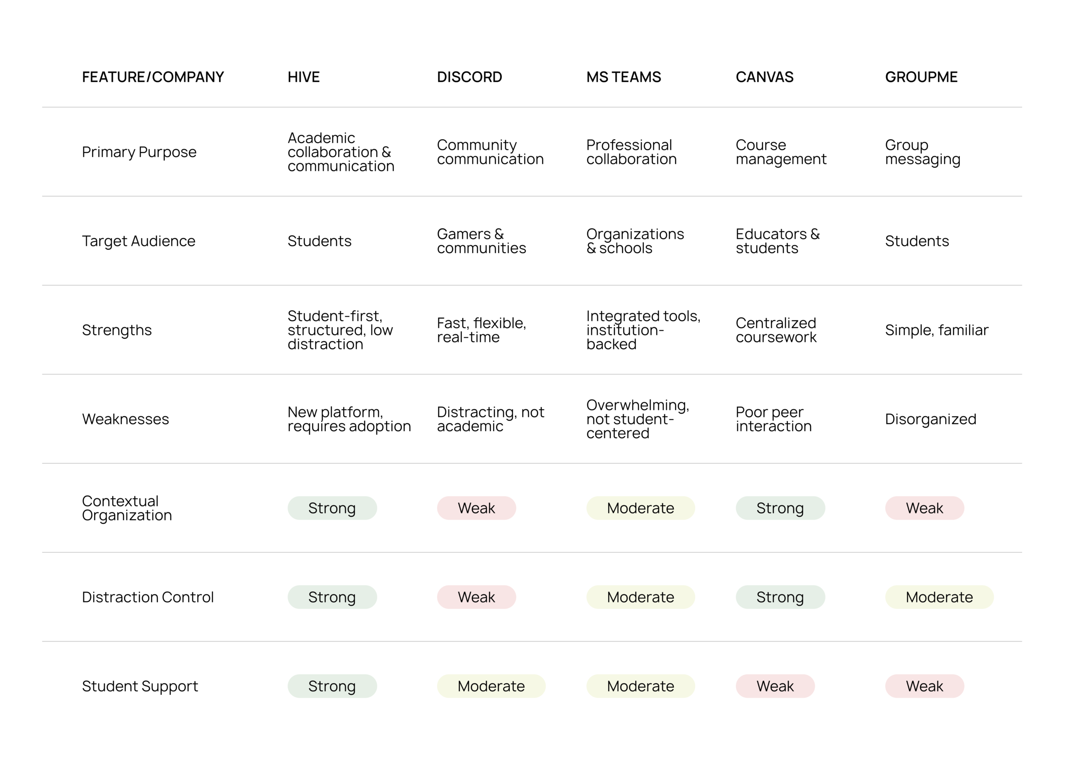Select MS Teams' Moderate badge for Distraction Control
The width and height of the screenshot is (1065, 777).
pos(641,597)
